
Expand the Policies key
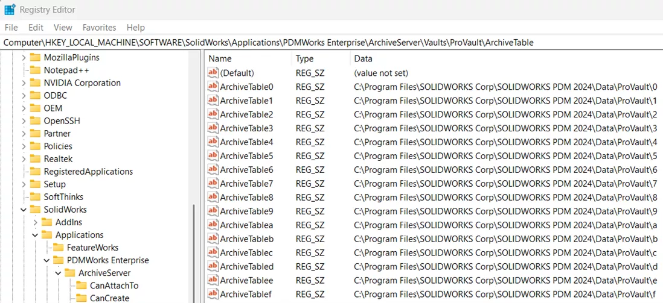(24, 146)
